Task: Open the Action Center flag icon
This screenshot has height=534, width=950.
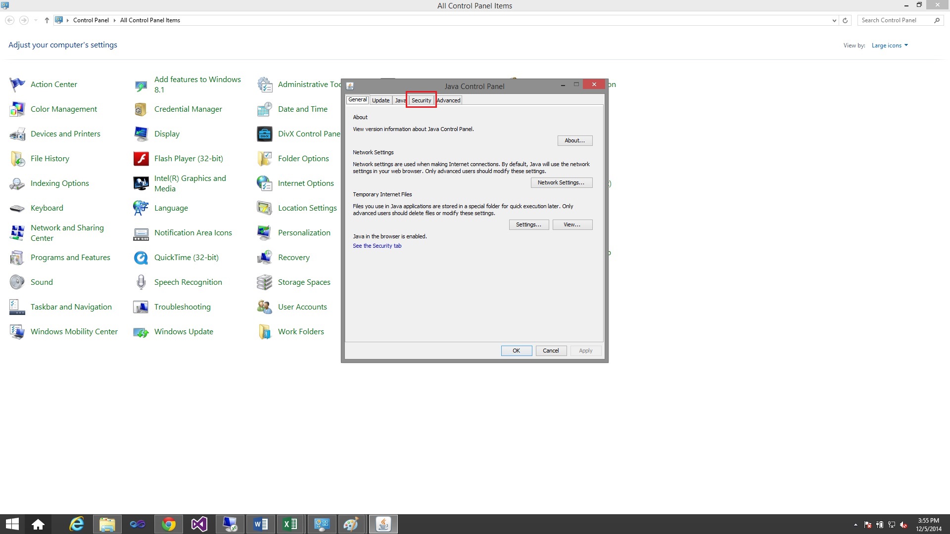Action: 17,85
